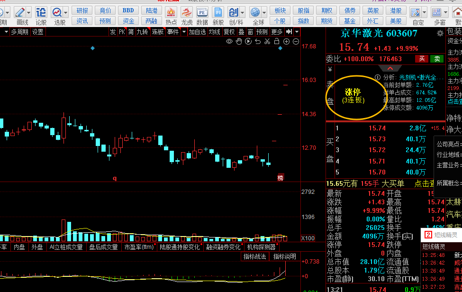The width and height of the screenshot is (462, 292).
Task: Open the quote panel settings gear
Action: 440,33
